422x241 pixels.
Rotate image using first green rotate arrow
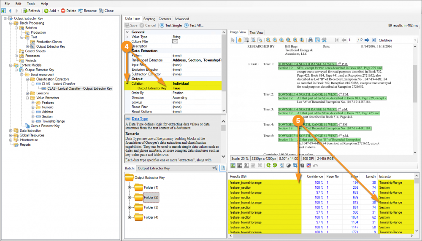click(268, 166)
